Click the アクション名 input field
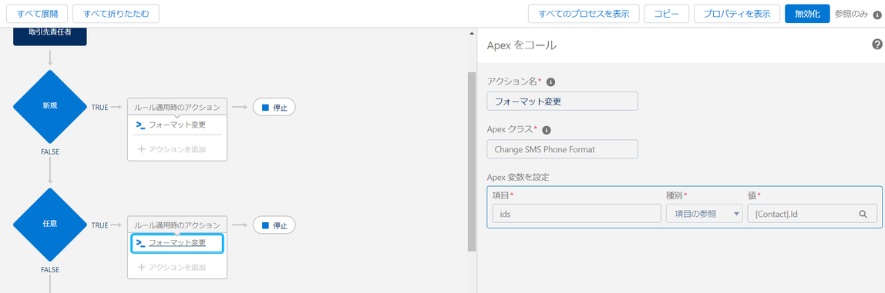 [x=562, y=102]
